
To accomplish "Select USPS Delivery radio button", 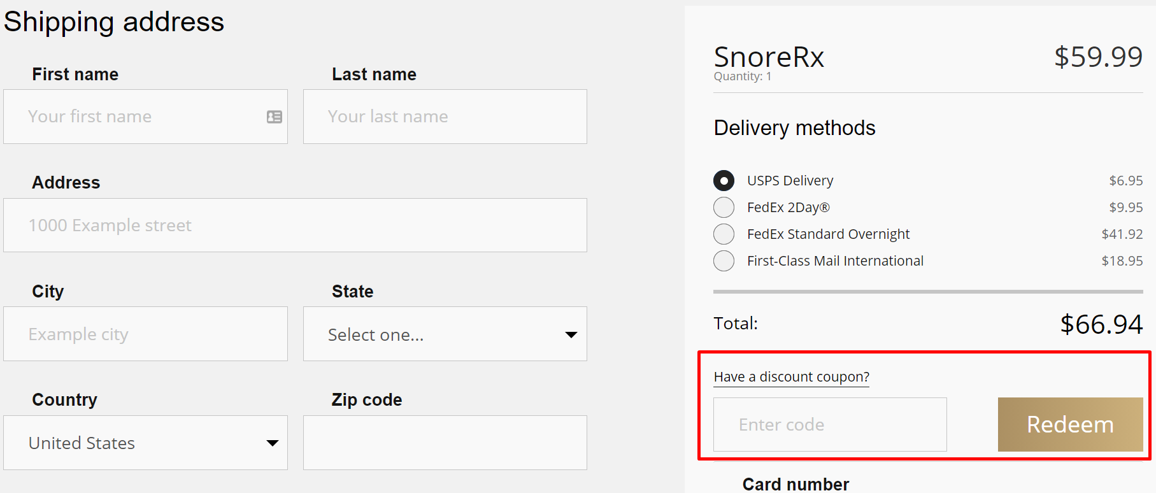I will point(724,180).
